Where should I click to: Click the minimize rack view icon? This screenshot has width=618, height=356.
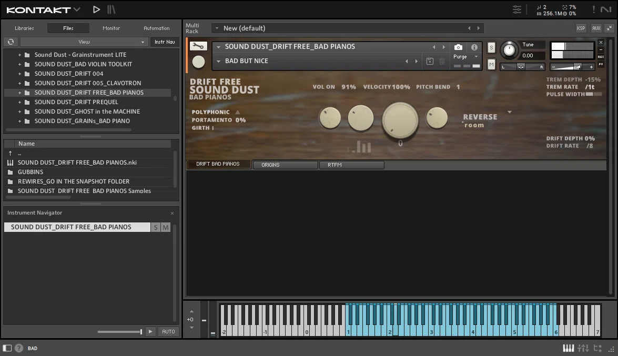610,28
